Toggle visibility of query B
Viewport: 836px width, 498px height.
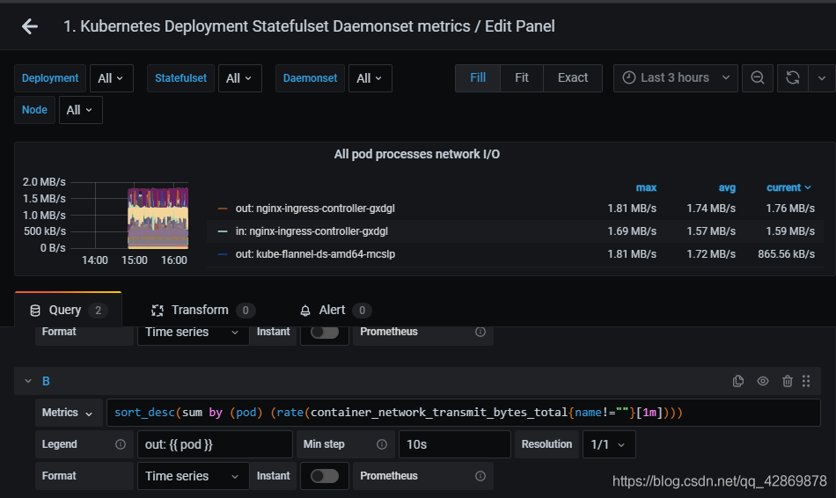pyautogui.click(x=763, y=381)
